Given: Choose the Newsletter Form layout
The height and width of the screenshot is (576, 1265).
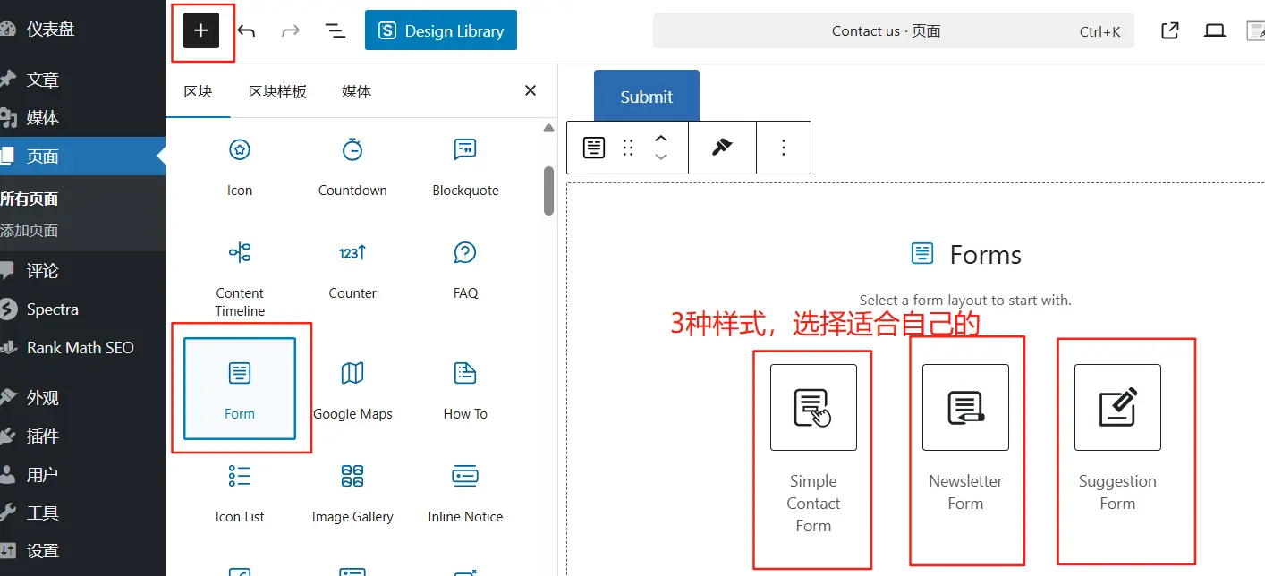Looking at the screenshot, I should pyautogui.click(x=965, y=408).
